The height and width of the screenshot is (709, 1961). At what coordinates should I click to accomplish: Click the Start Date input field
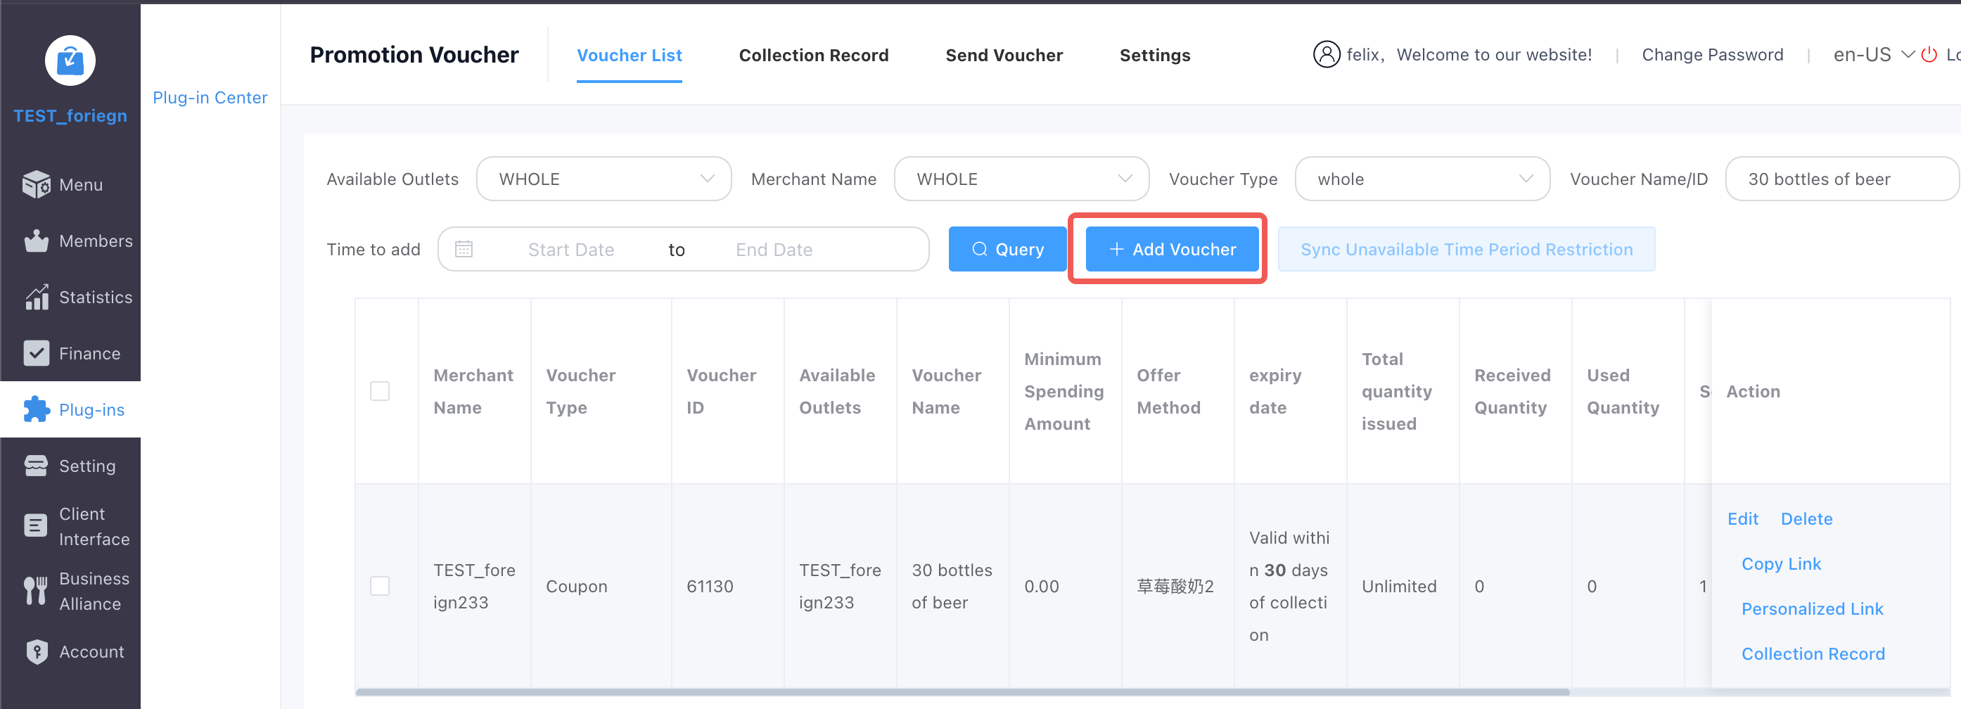click(571, 250)
